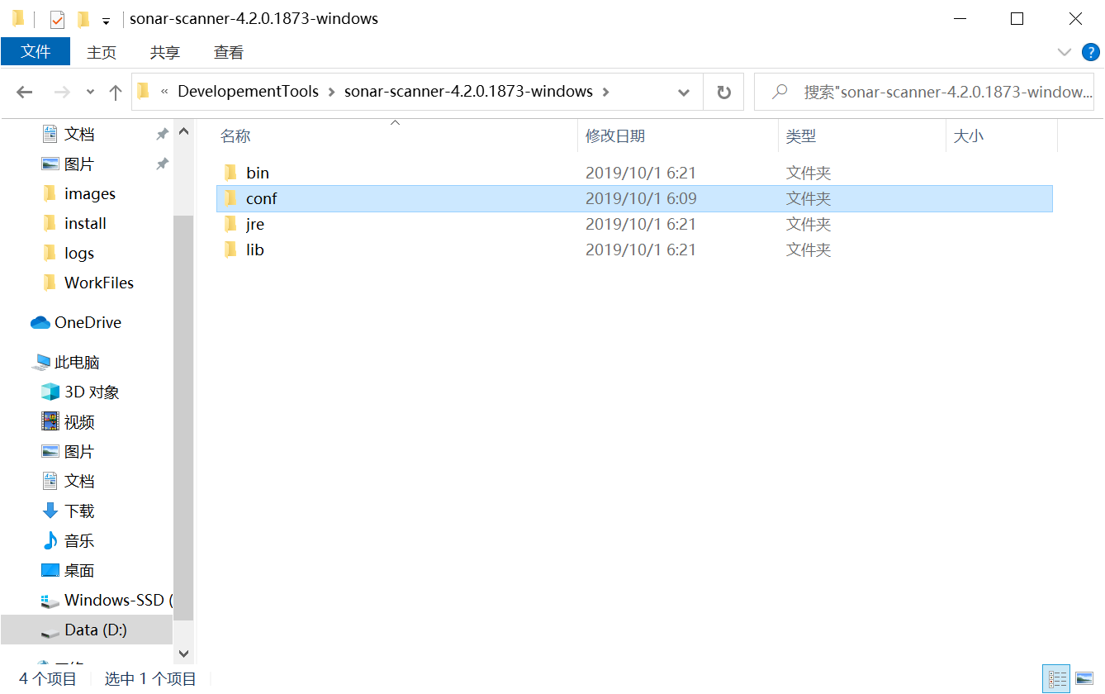Open the 文件 menu
This screenshot has width=1105, height=694.
coord(36,52)
